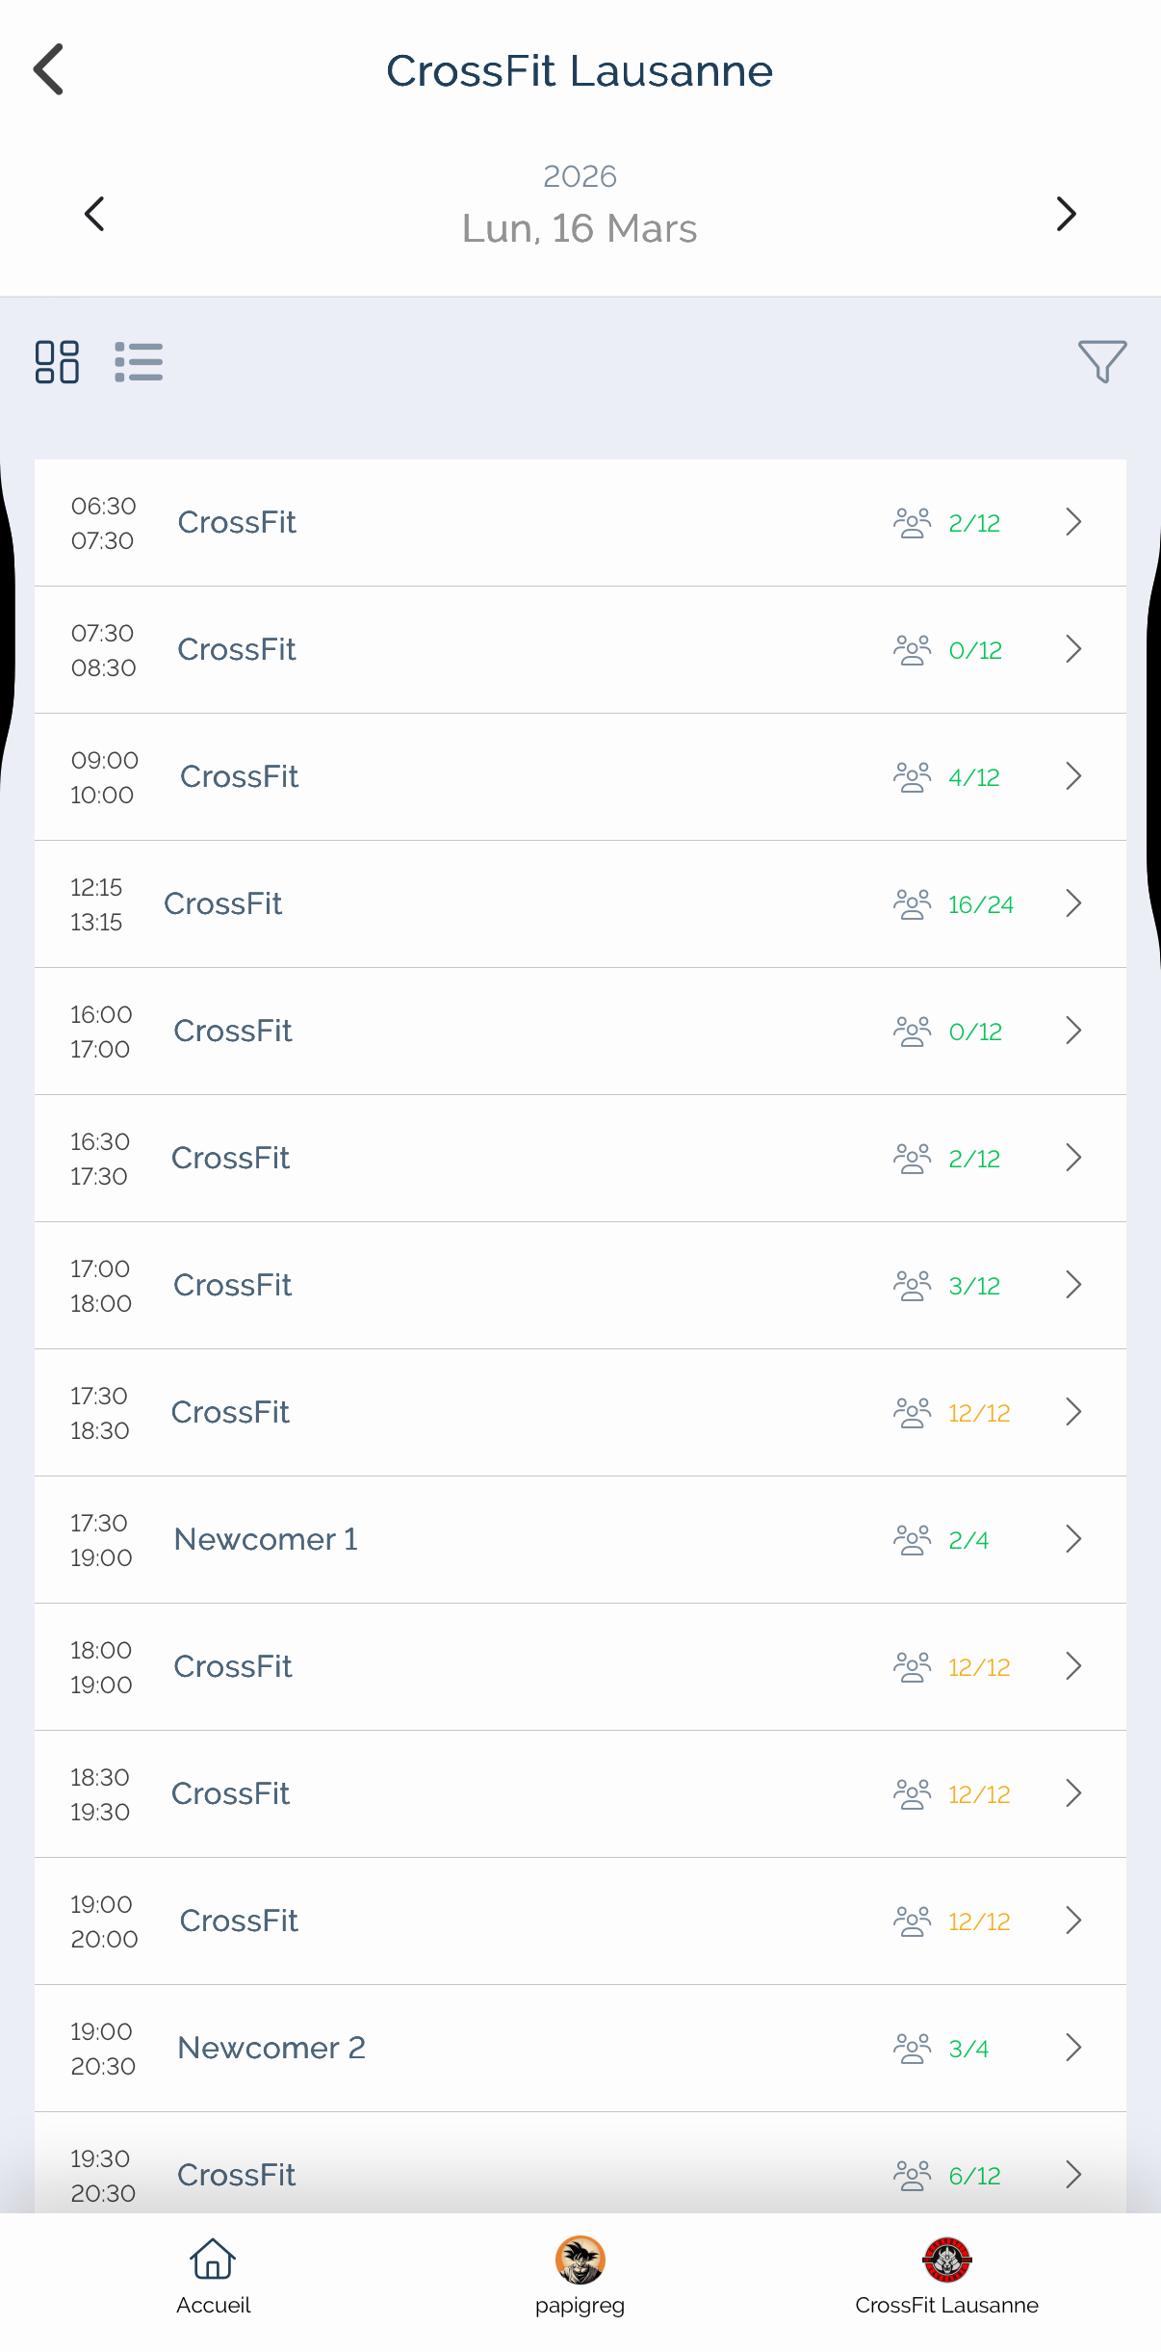1161x2352 pixels.
Task: Expand the Newcomer 1 class chevron
Action: pyautogui.click(x=1074, y=1539)
